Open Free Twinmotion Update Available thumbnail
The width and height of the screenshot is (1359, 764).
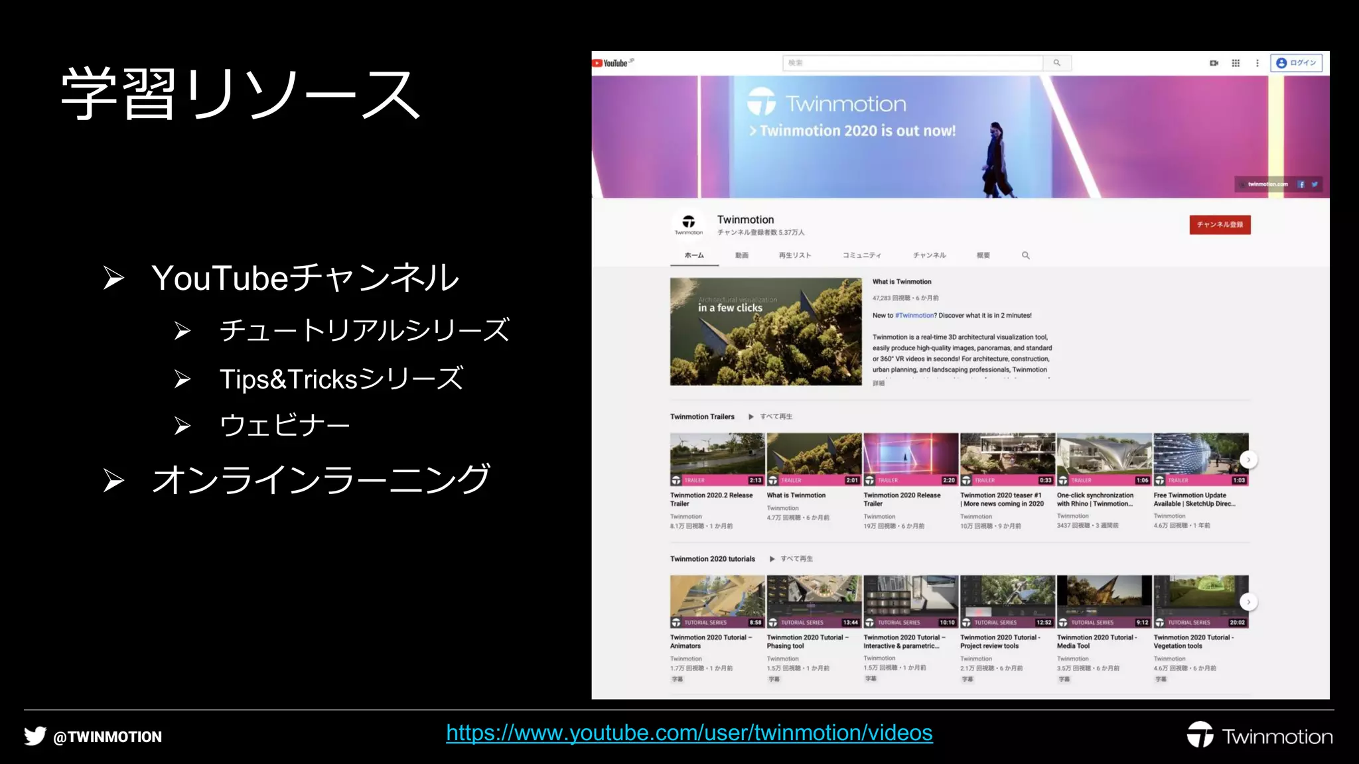click(x=1201, y=460)
